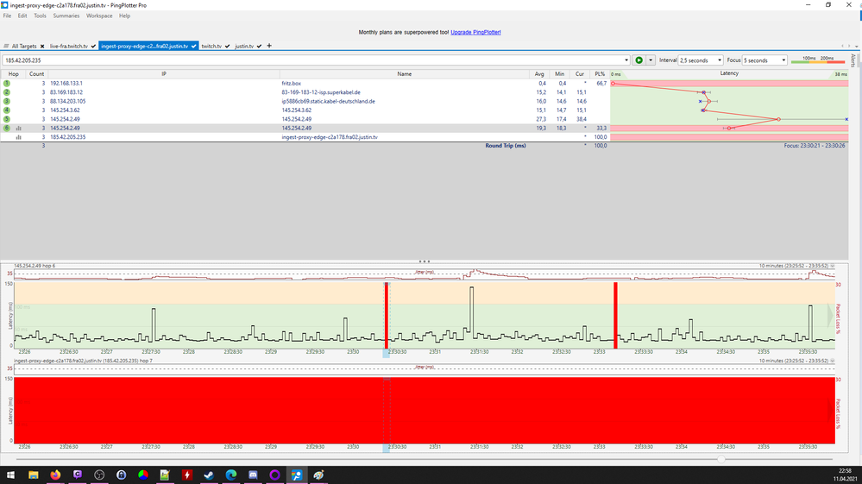Viewport: 862px width, 484px height.
Task: Open OBS Studio from the taskbar
Action: point(99,475)
